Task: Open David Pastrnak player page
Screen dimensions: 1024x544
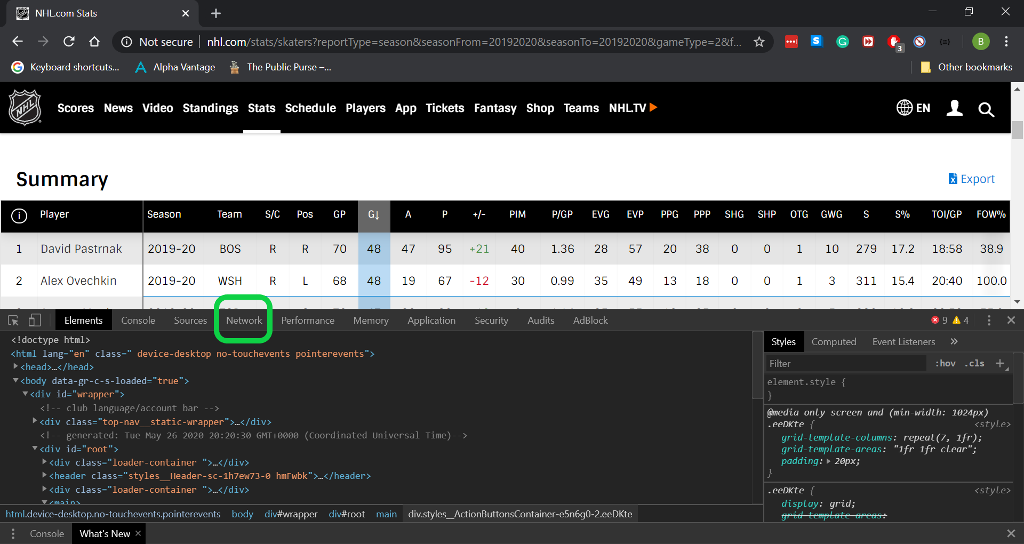Action: [81, 249]
